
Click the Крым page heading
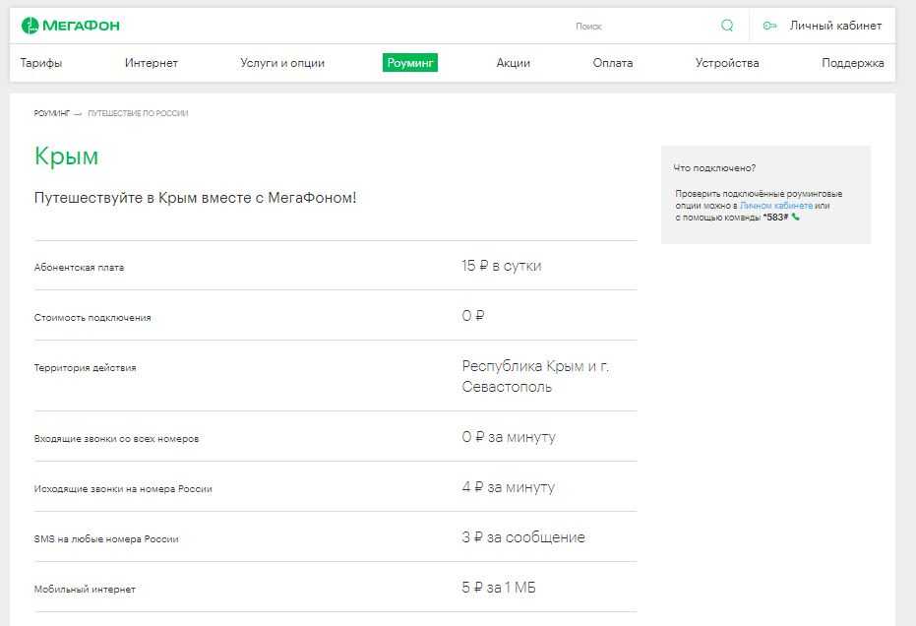click(67, 156)
